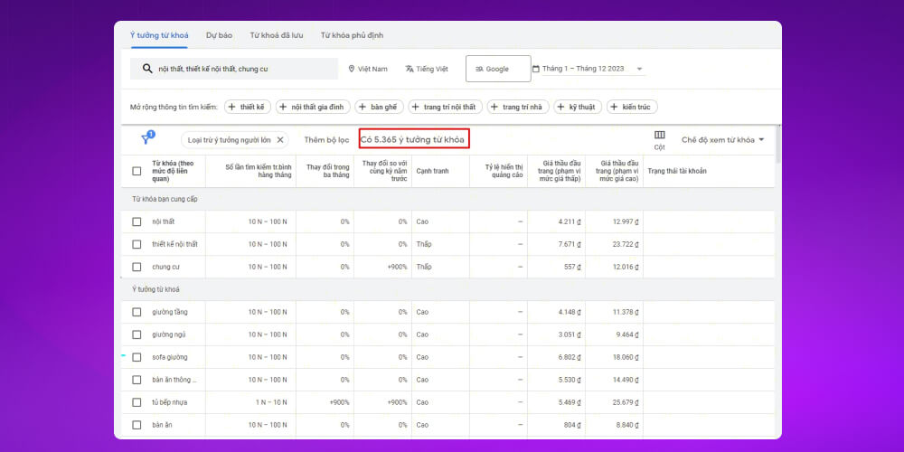Open the Từ khoá đã lưu tab
The width and height of the screenshot is (904, 452).
(277, 35)
